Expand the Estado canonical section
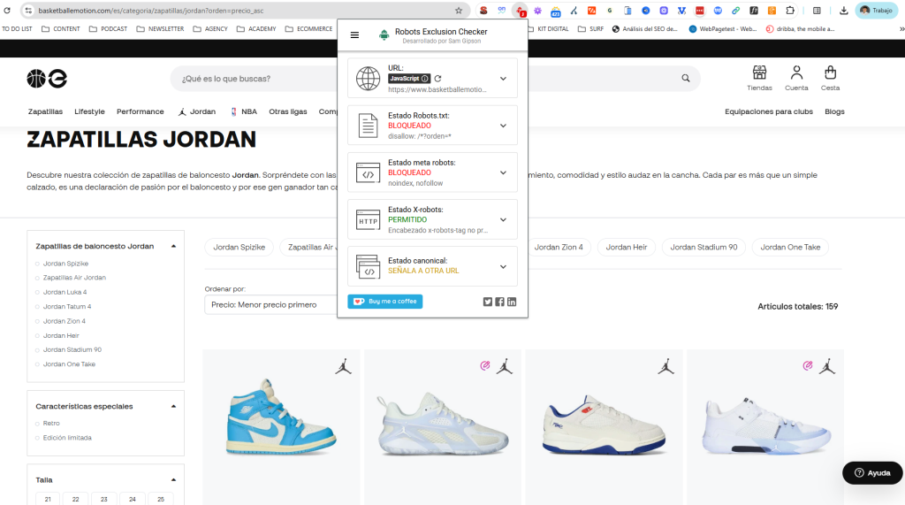Viewport: 905px width, 505px height. pyautogui.click(x=503, y=266)
